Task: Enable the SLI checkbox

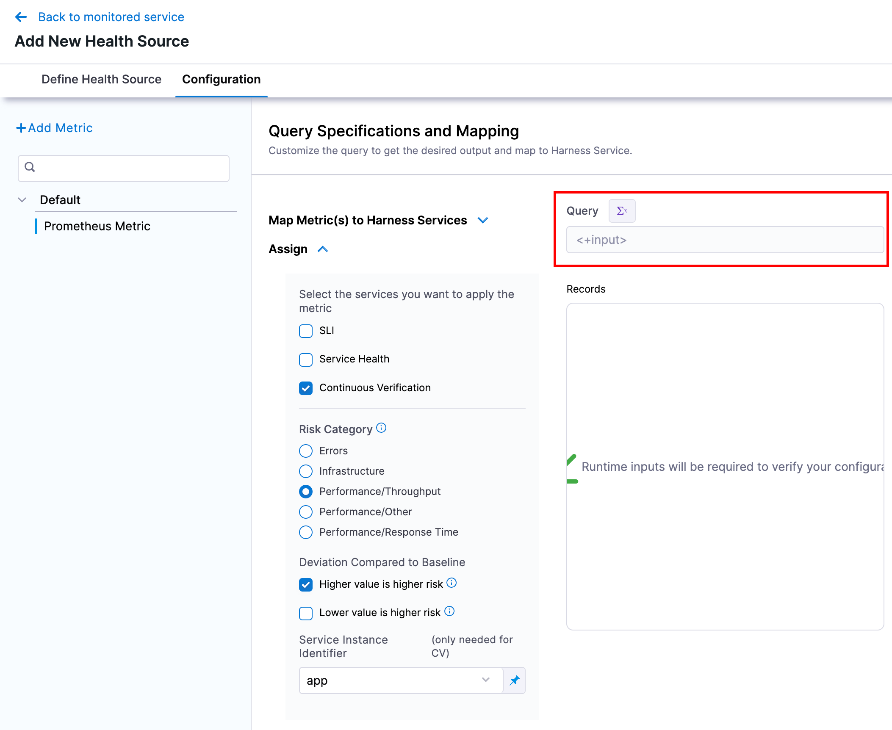Action: (x=306, y=331)
